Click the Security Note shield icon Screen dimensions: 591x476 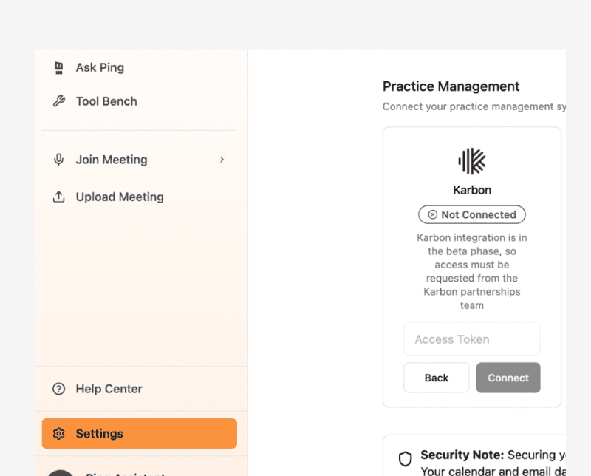tap(405, 459)
